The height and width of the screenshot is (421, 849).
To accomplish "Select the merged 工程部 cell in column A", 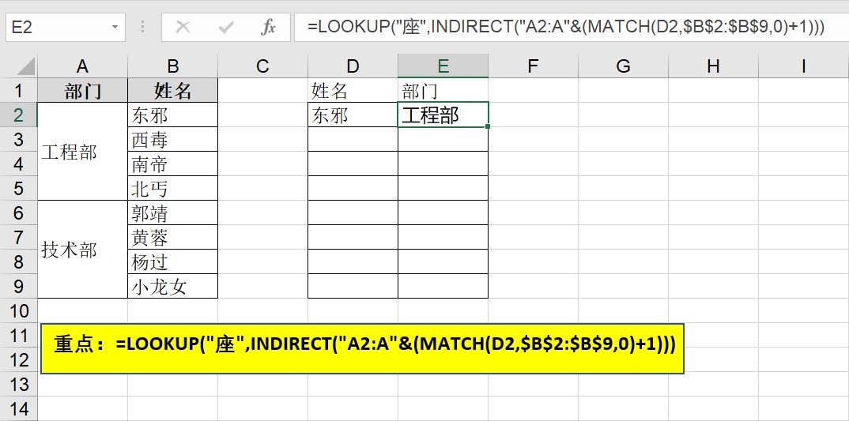I will coord(82,151).
